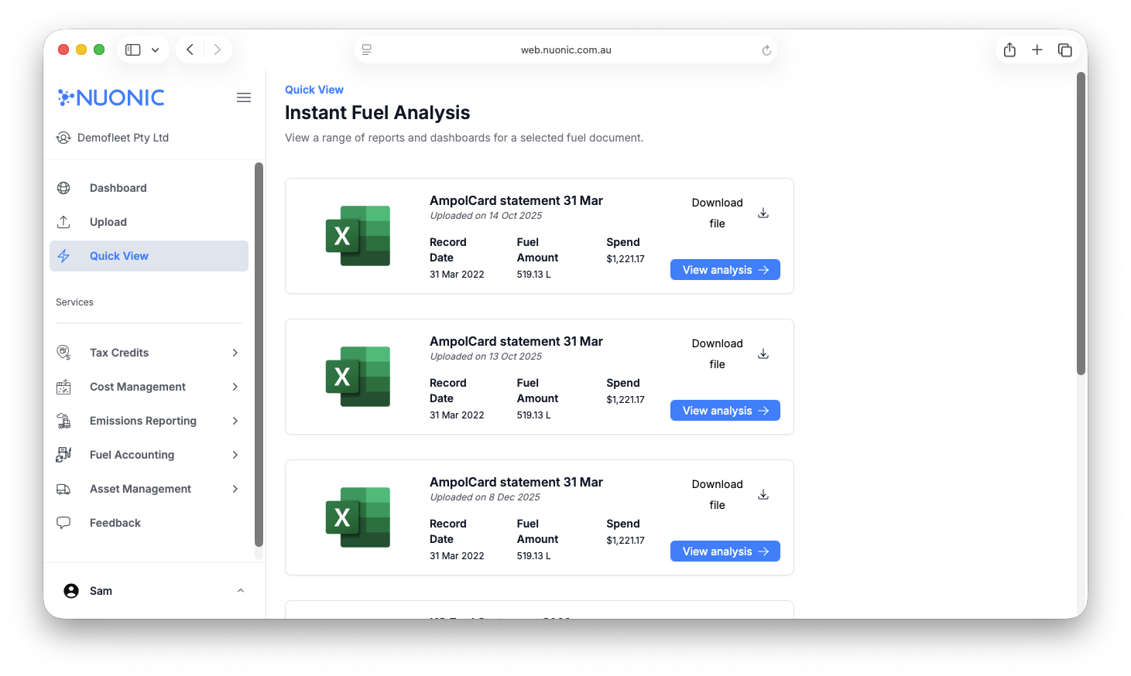Toggle the Safari sidebar button
The height and width of the screenshot is (676, 1131).
pos(133,50)
